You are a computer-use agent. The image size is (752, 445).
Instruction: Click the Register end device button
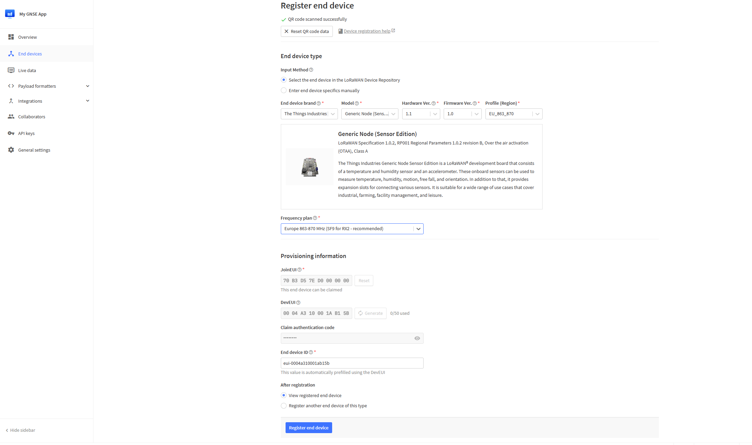[x=308, y=428]
